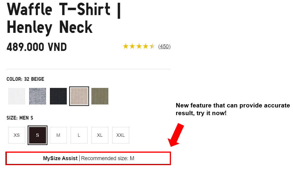Choose size M

(x=58, y=135)
